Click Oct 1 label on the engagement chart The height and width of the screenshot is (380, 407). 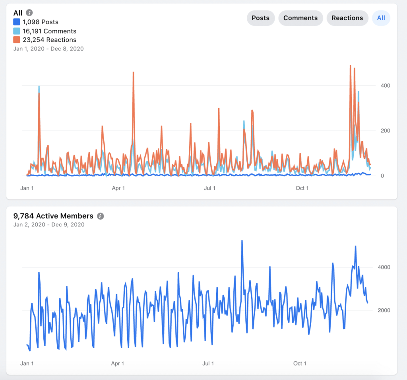tap(302, 188)
